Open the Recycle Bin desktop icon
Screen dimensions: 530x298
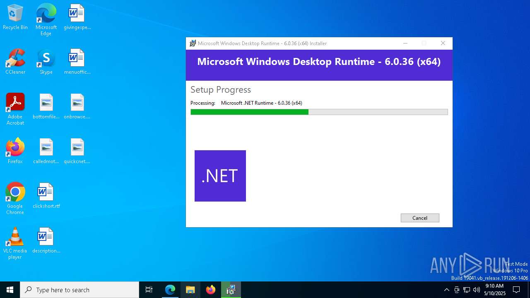pos(15,17)
